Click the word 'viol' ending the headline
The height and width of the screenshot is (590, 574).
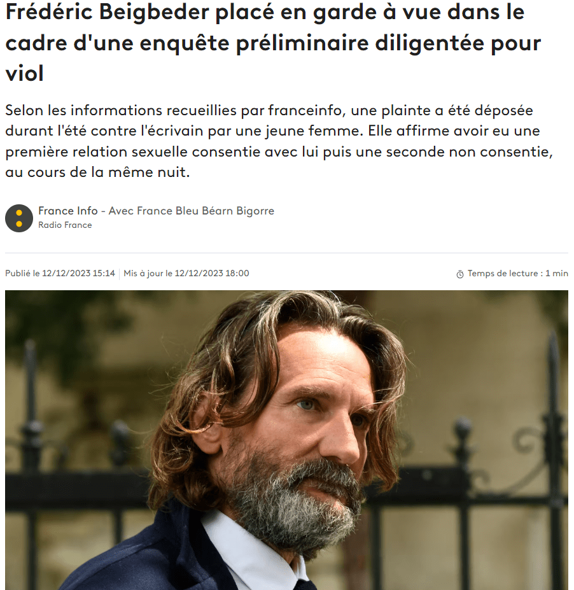click(24, 73)
